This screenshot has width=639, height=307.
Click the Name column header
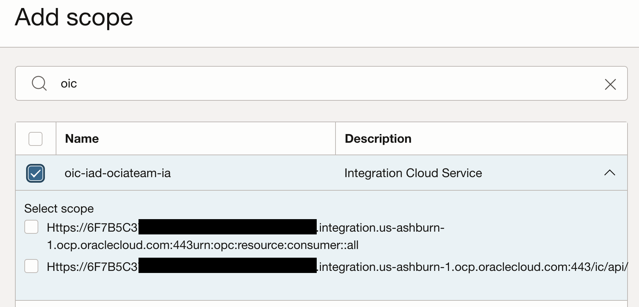[x=82, y=139]
